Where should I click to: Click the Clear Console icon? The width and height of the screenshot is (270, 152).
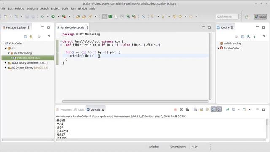point(196,109)
